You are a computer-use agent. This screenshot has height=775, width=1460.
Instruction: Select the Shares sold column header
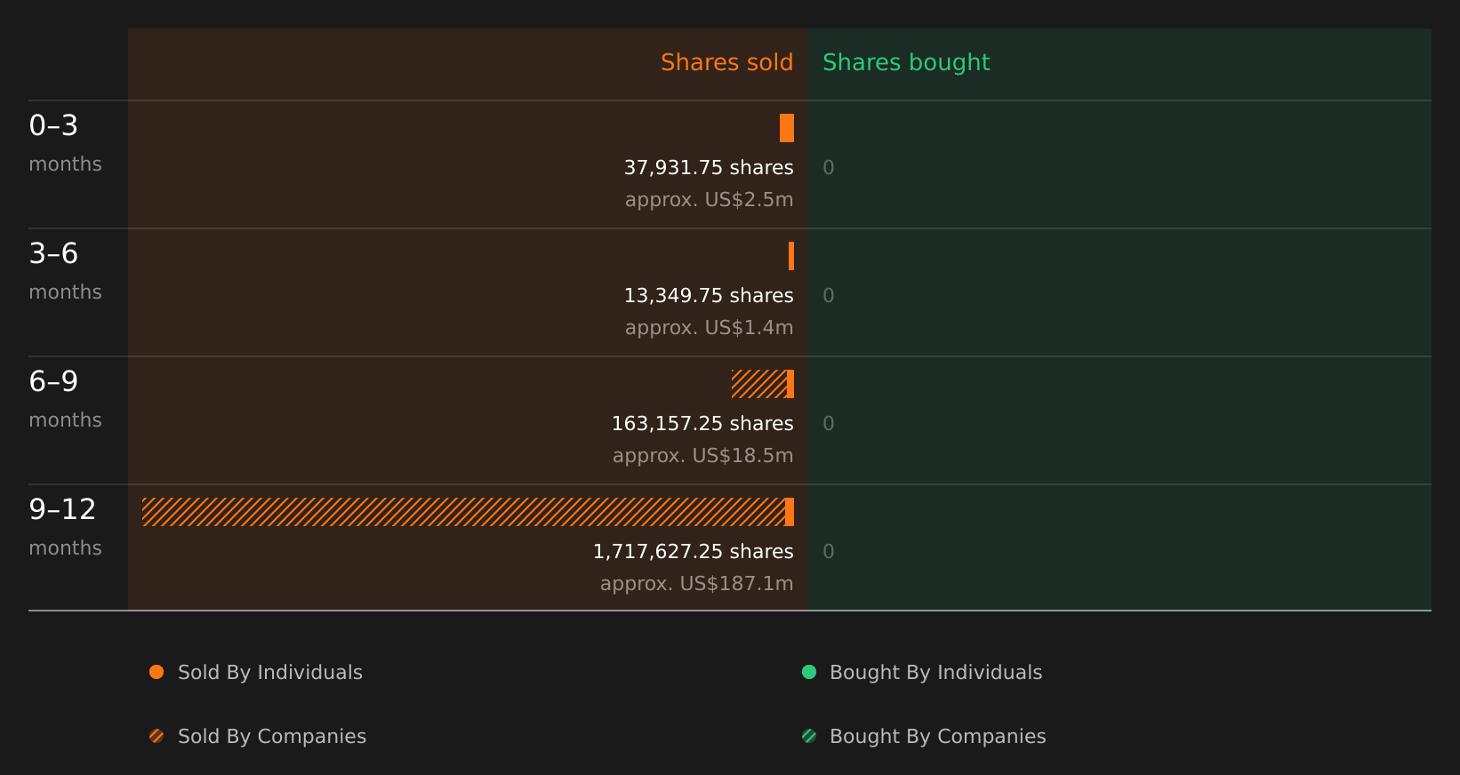point(726,62)
